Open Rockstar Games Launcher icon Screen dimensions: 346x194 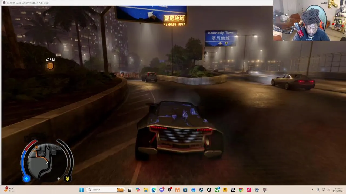coord(225,190)
